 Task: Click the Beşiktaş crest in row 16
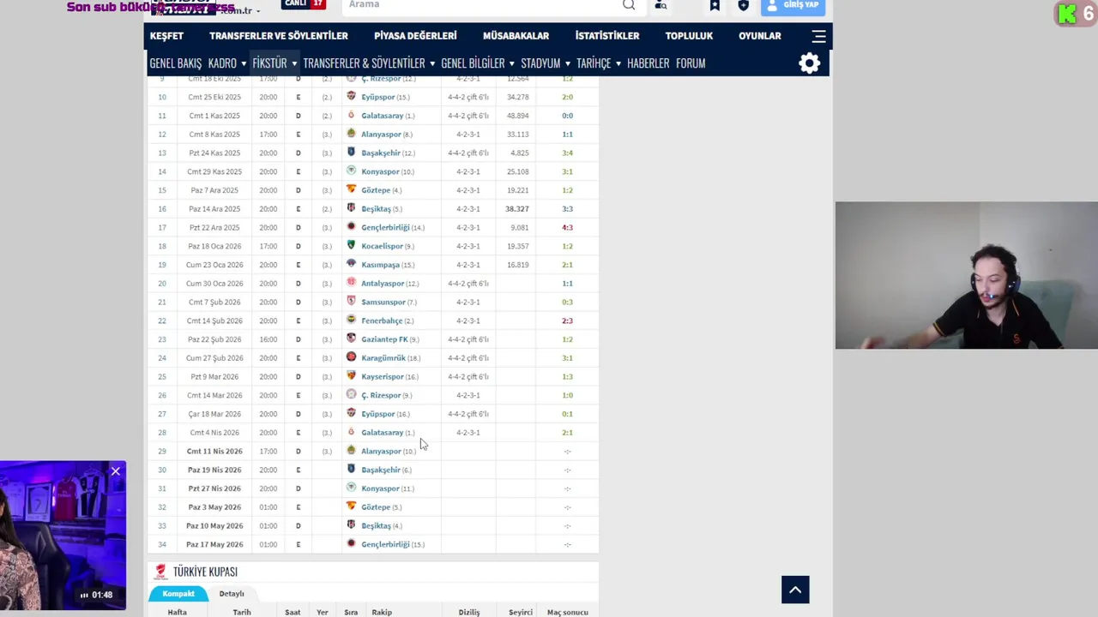(351, 208)
